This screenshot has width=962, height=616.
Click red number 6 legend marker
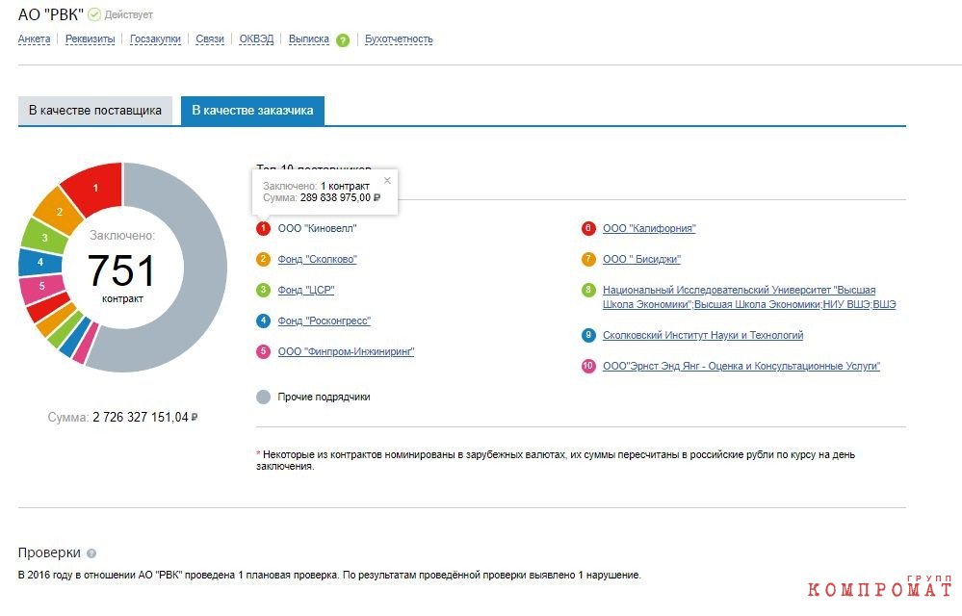(x=588, y=228)
